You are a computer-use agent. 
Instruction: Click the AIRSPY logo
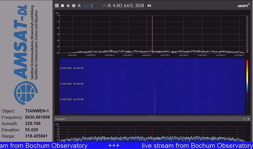pos(243,5)
